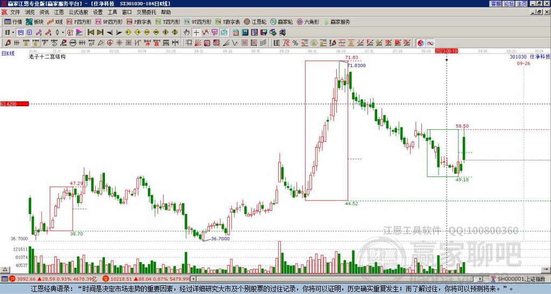This screenshot has height=294, width=551.
Task: Switch to K线 chart view
Action: coord(55,21)
